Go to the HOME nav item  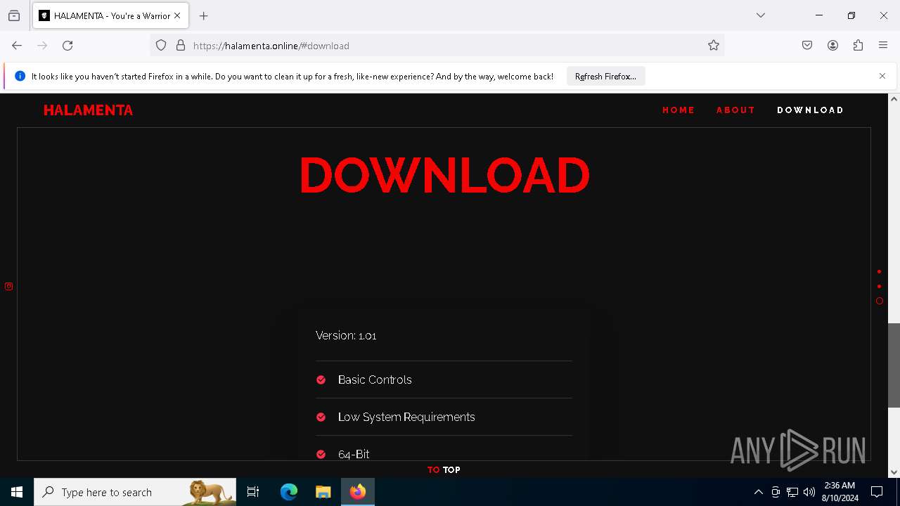pos(679,110)
